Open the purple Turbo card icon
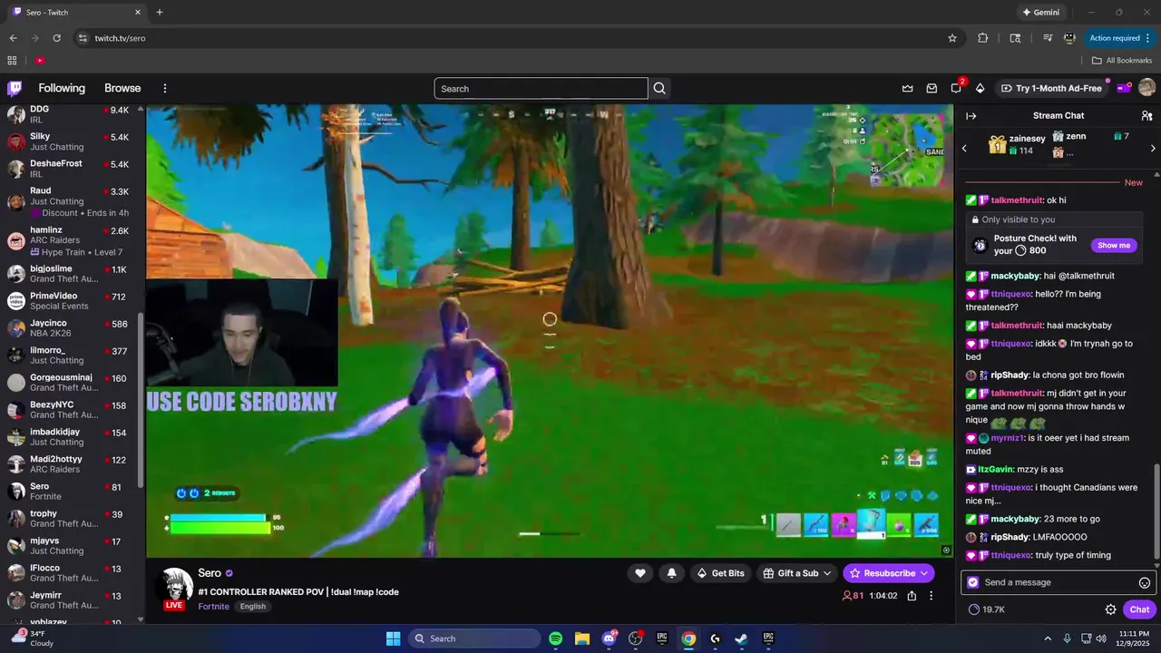1161x653 pixels. [x=1124, y=88]
